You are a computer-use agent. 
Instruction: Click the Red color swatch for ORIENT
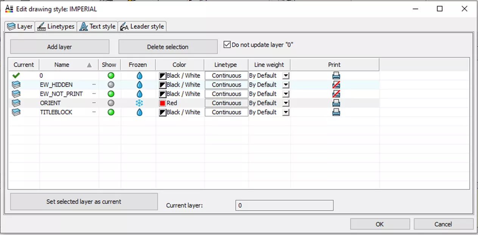click(163, 103)
